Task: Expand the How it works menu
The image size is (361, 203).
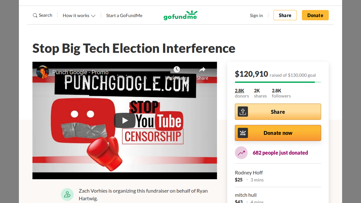Action: (79, 16)
